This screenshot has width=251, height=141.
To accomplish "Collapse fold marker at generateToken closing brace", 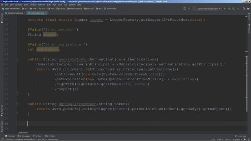I will (17, 94).
